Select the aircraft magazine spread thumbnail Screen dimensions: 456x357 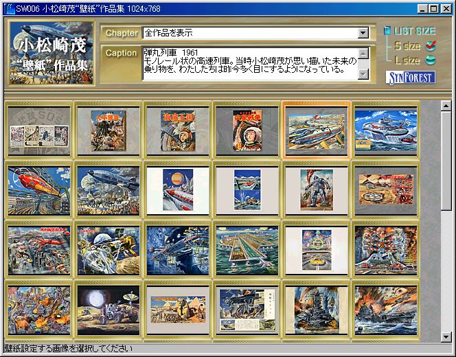pos(247,310)
